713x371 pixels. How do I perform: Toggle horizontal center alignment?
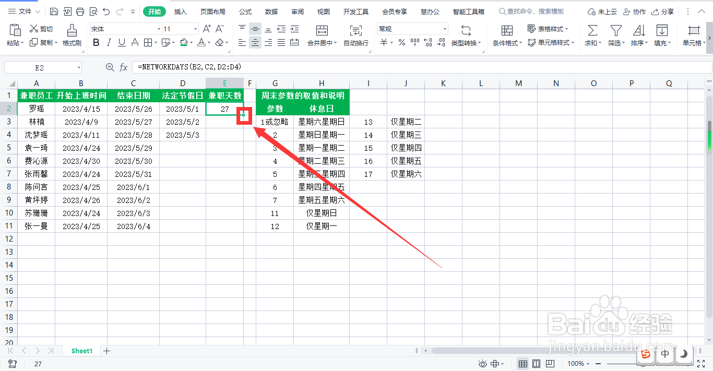pos(255,43)
